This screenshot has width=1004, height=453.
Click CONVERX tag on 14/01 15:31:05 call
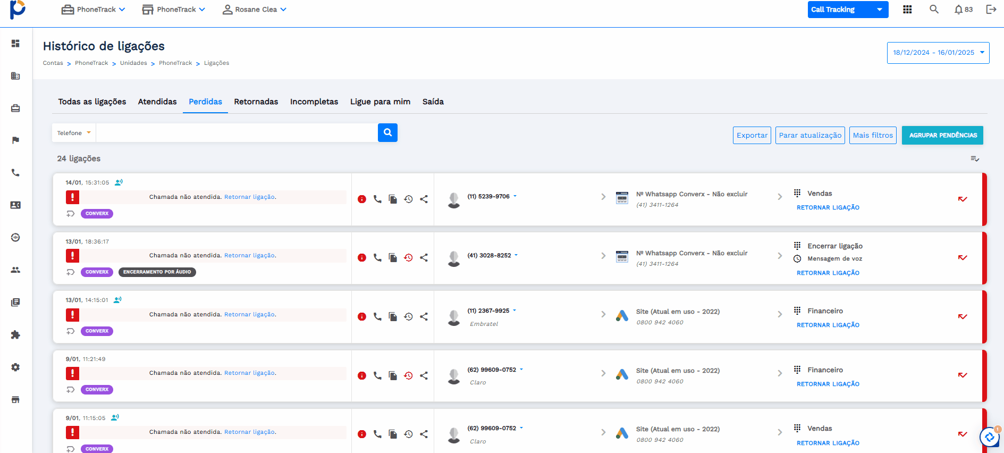(97, 214)
